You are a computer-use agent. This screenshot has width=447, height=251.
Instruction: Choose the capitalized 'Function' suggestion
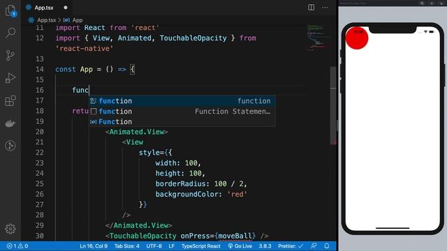(182, 121)
